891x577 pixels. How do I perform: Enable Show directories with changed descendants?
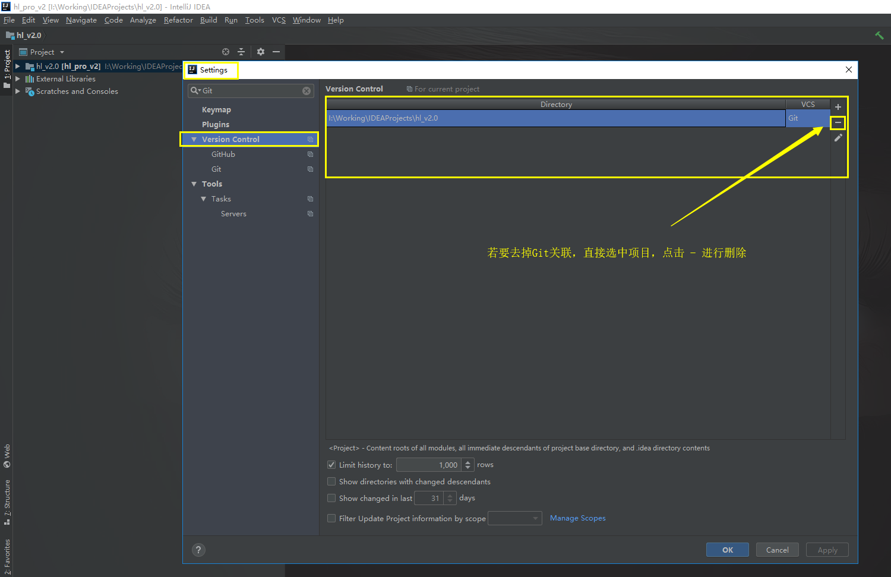[x=331, y=481]
